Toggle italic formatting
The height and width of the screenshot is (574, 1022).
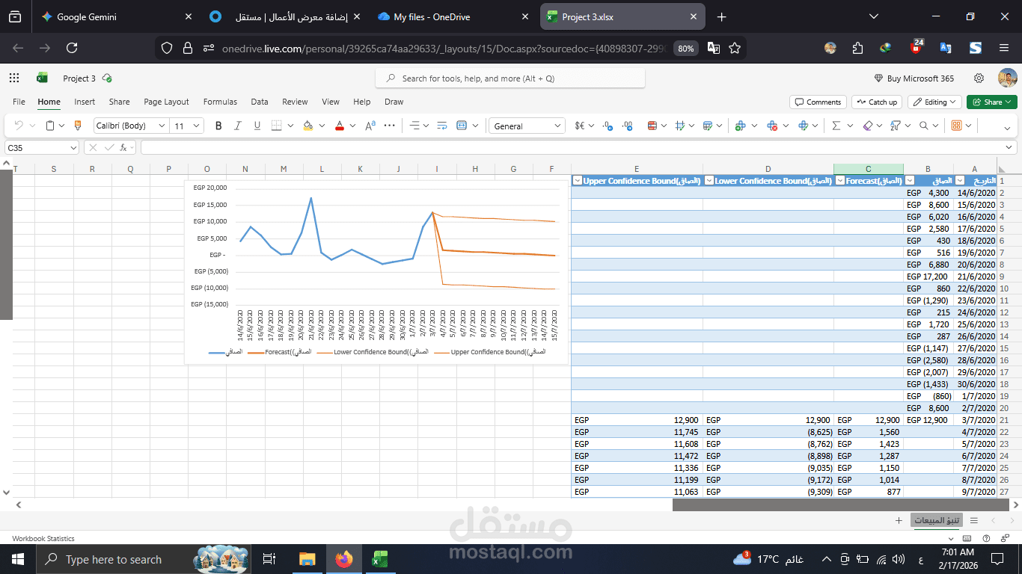238,126
